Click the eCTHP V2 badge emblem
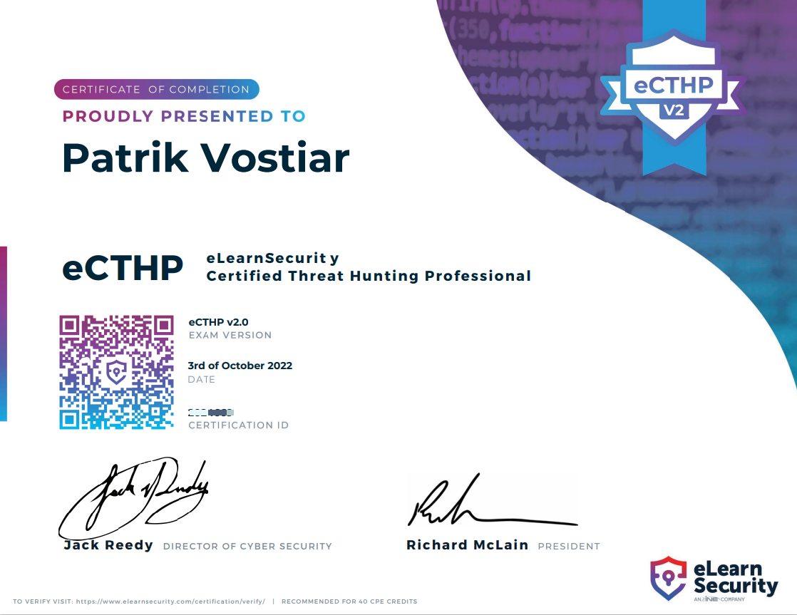Image resolution: width=797 pixels, height=615 pixels. 674,86
